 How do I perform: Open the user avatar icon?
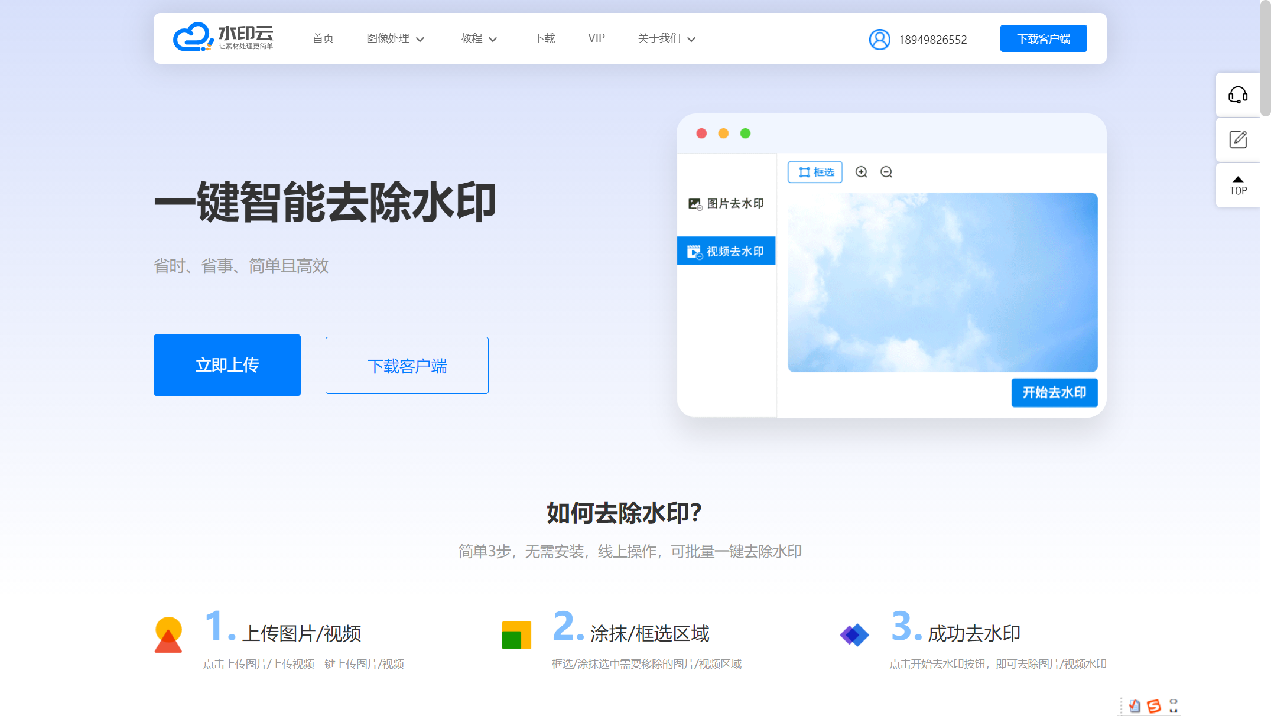(x=879, y=40)
